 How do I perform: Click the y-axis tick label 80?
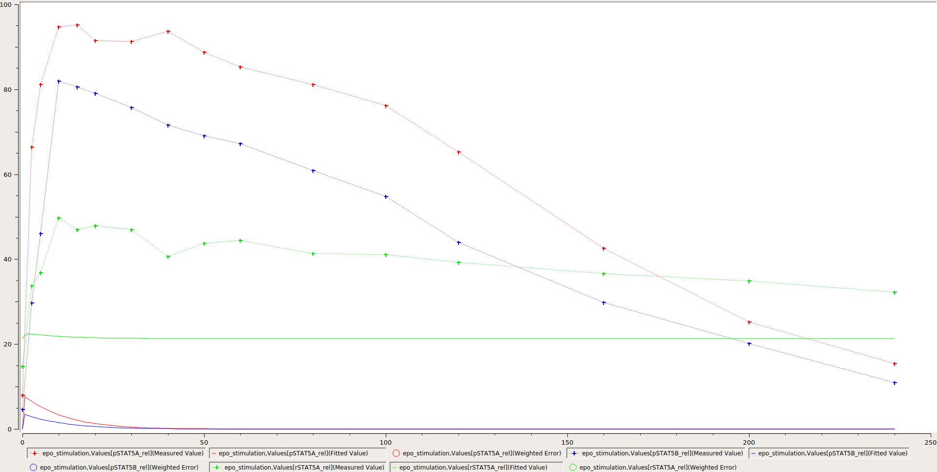7,90
